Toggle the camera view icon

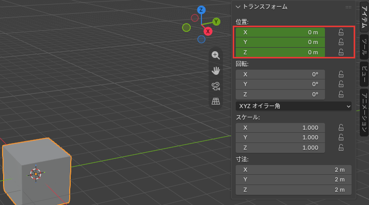(216, 86)
